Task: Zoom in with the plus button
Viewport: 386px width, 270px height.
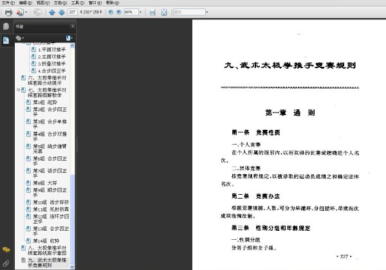Action: click(118, 12)
